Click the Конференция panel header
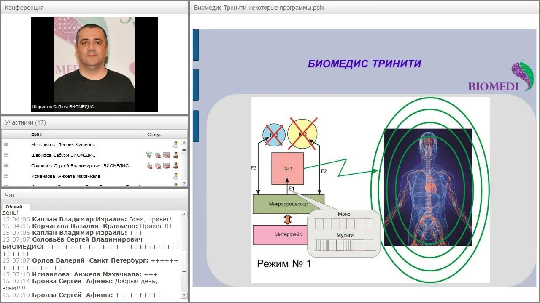The image size is (540, 303). click(94, 8)
